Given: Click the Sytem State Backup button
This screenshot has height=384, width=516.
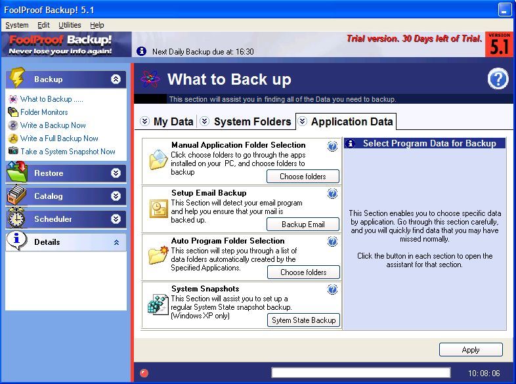Looking at the screenshot, I should point(303,320).
